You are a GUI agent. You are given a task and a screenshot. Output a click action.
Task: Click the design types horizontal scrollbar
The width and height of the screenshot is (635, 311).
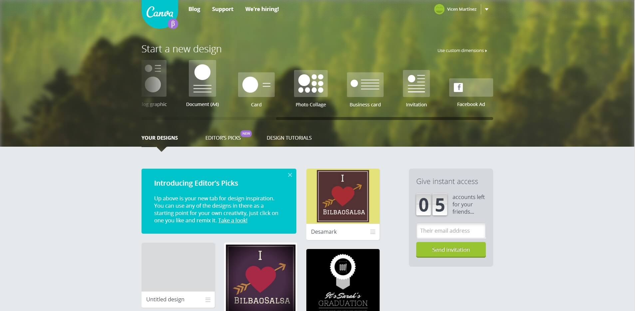(384, 118)
